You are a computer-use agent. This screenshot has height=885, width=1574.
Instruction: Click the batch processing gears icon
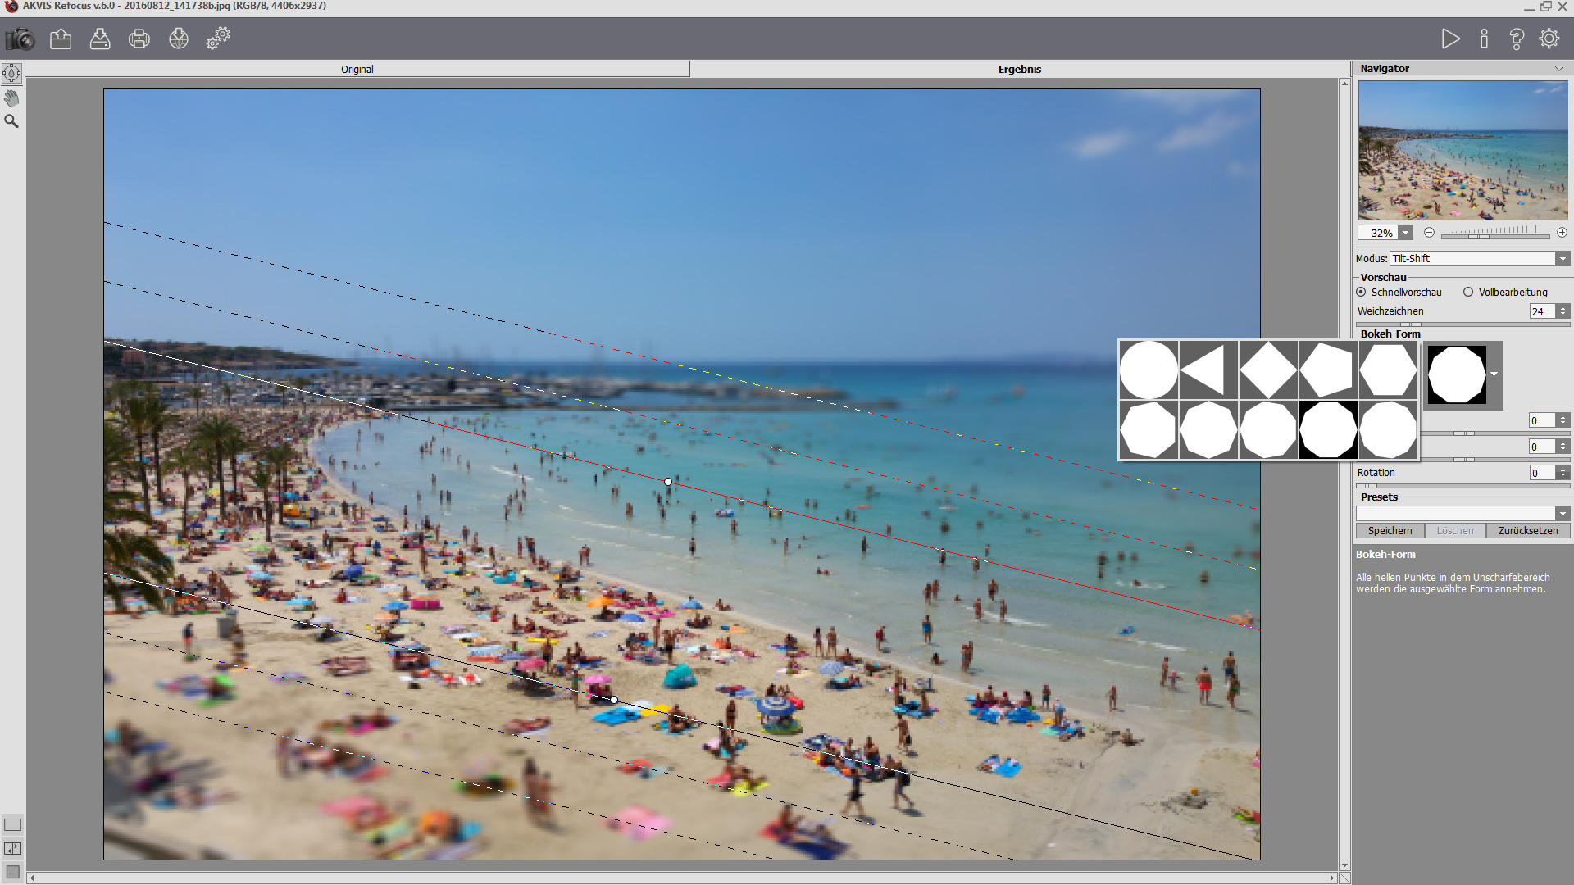[x=218, y=39]
